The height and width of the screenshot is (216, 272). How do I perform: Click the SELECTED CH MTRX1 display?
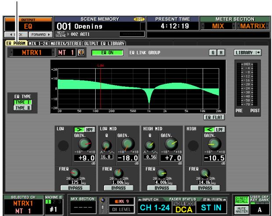coord(23,207)
